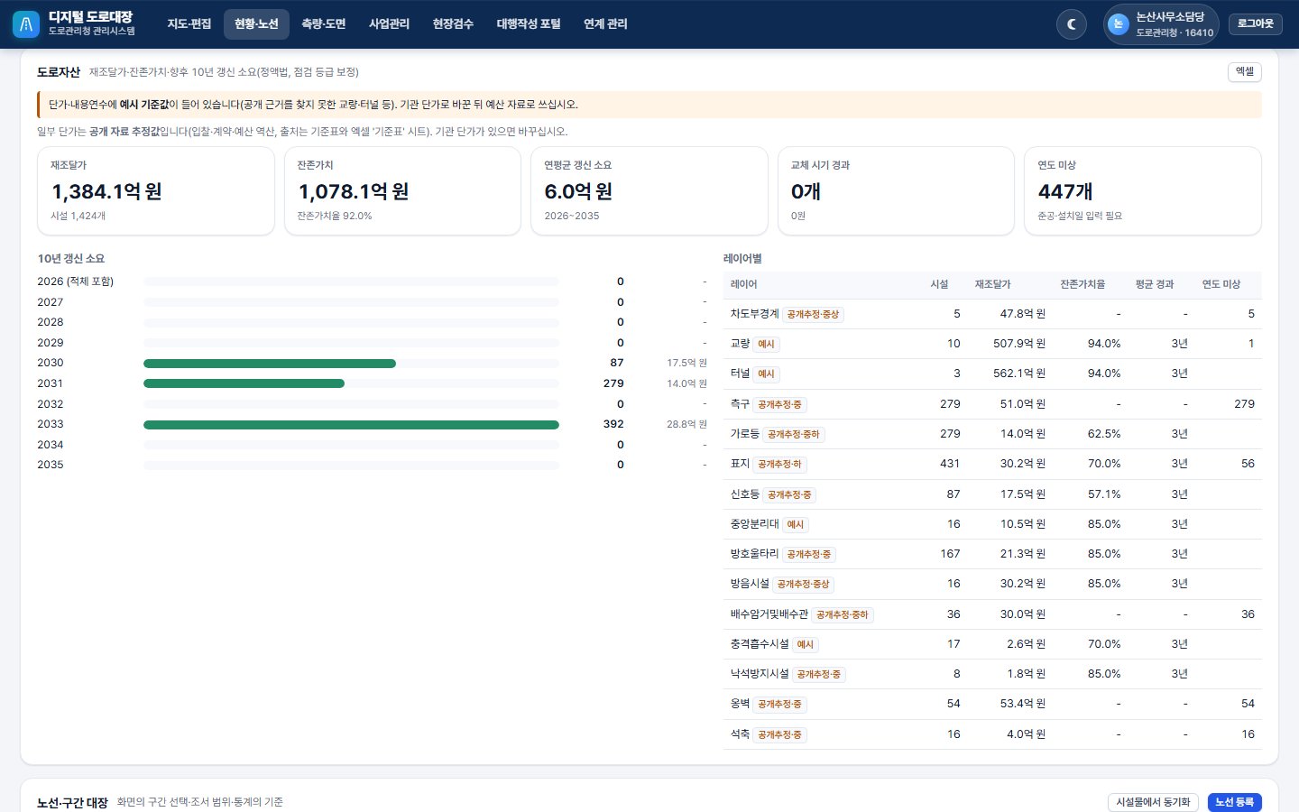Select the 2030 renewal progress bar
Image resolution: width=1299 pixels, height=812 pixels.
coord(352,364)
